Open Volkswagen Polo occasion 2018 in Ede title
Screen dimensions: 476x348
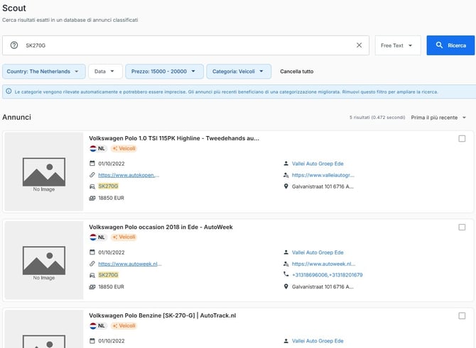coord(161,227)
